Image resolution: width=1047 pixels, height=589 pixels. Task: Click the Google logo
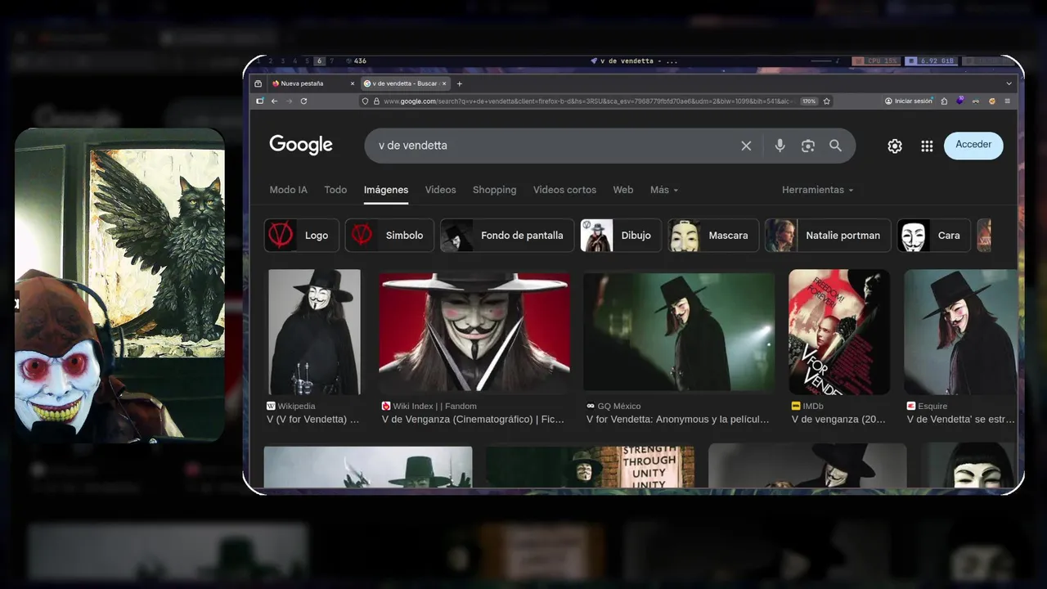coord(301,145)
